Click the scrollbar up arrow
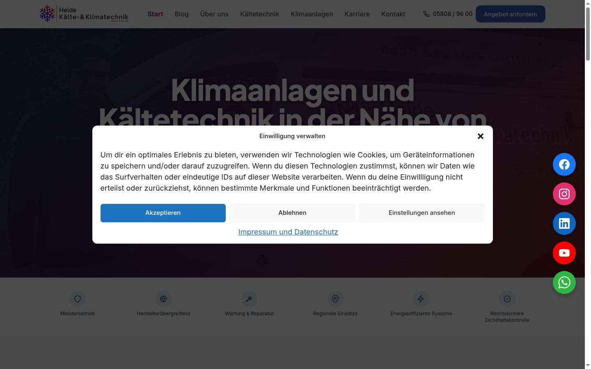The height and width of the screenshot is (369, 591). pyautogui.click(x=588, y=3)
